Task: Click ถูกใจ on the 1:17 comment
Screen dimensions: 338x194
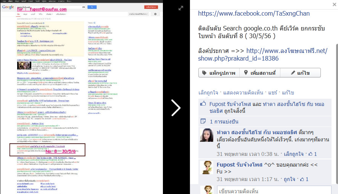Action: [289, 179]
